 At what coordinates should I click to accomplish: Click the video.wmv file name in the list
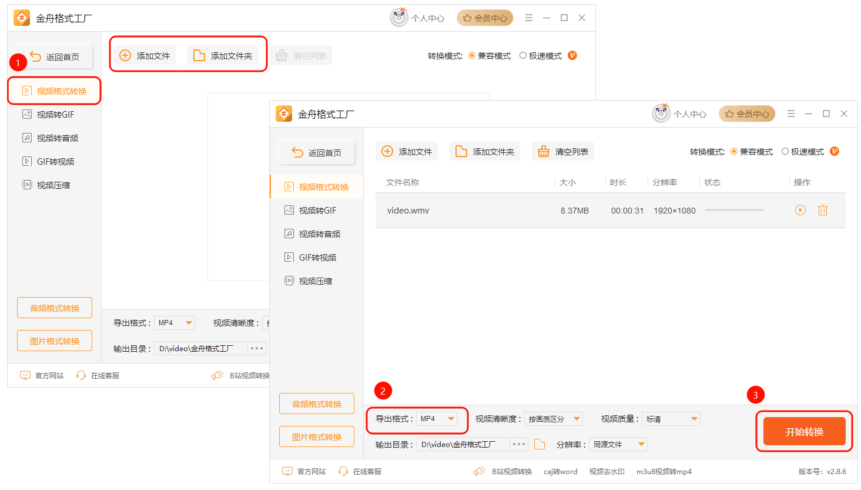pos(408,210)
